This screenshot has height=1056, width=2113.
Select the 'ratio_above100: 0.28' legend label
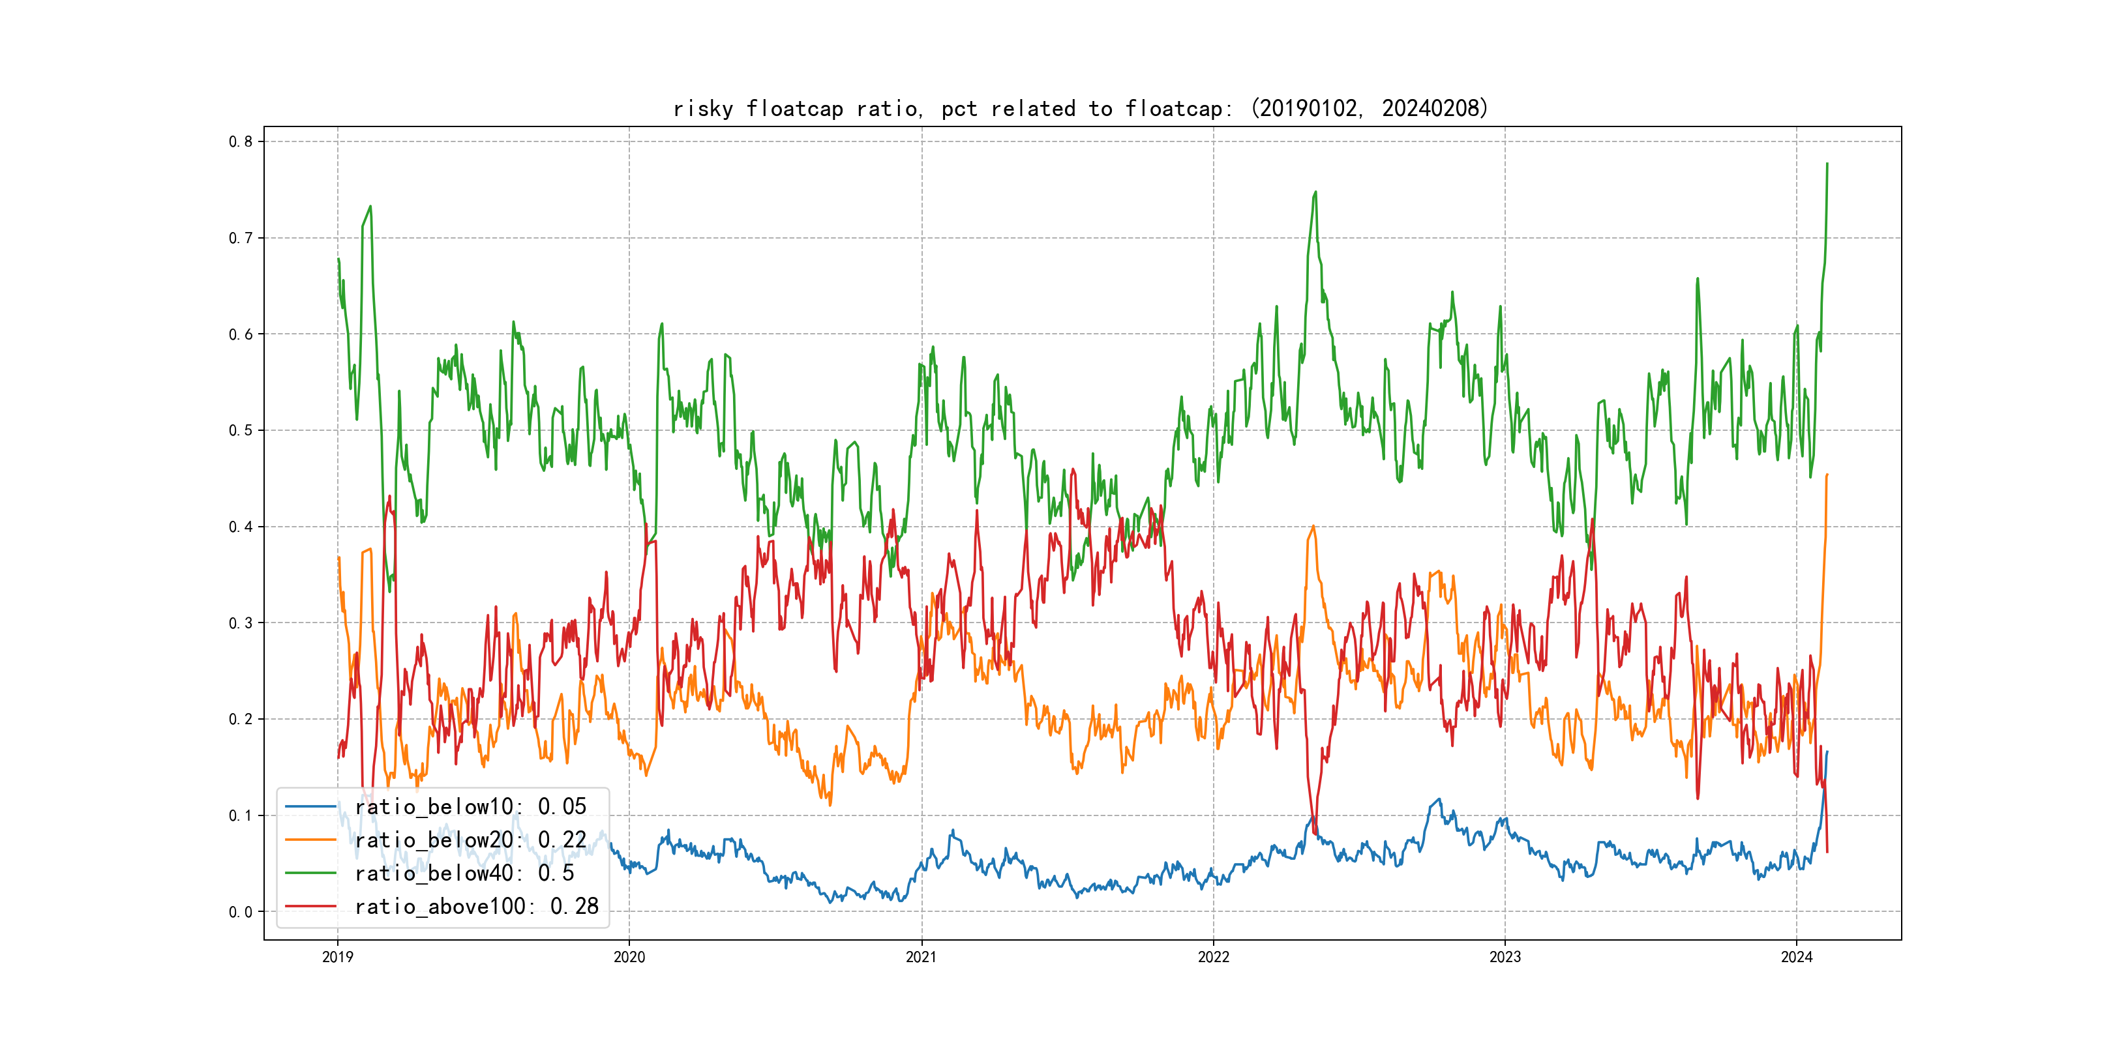pyautogui.click(x=477, y=906)
